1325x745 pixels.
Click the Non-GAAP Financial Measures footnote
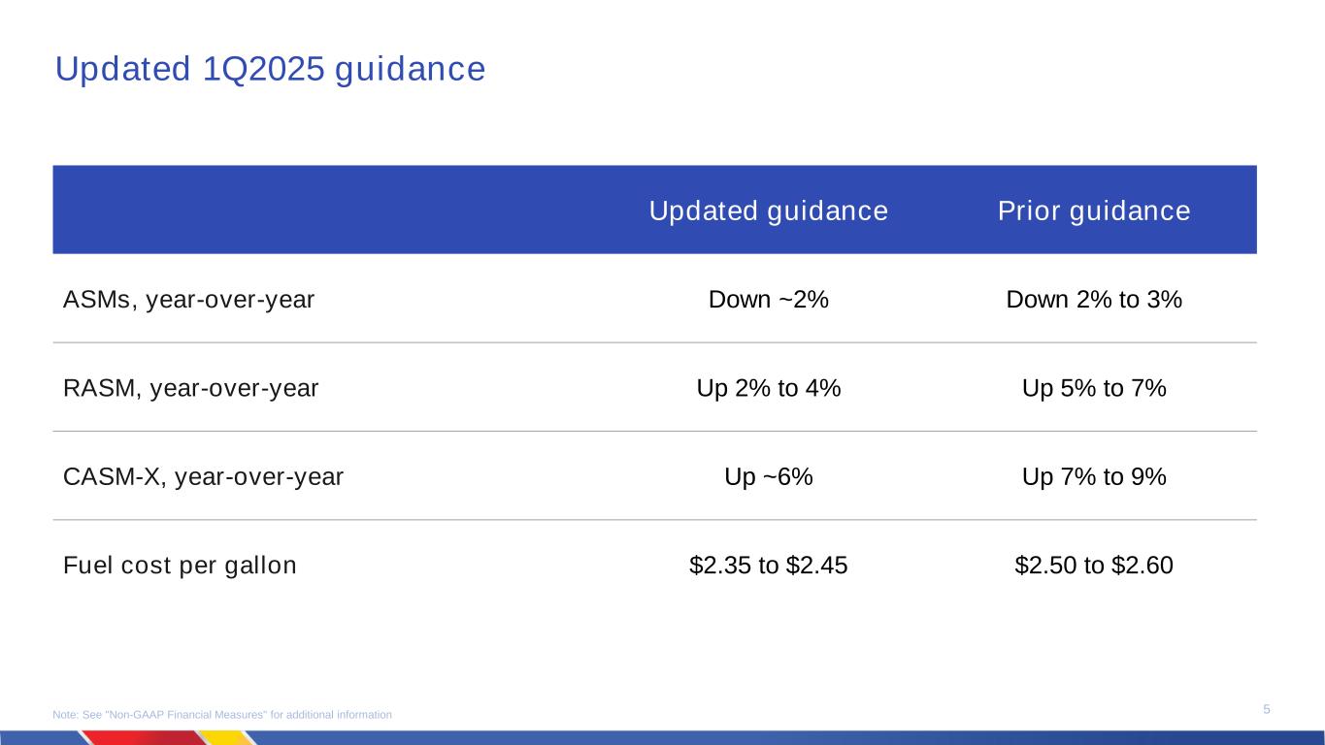222,715
